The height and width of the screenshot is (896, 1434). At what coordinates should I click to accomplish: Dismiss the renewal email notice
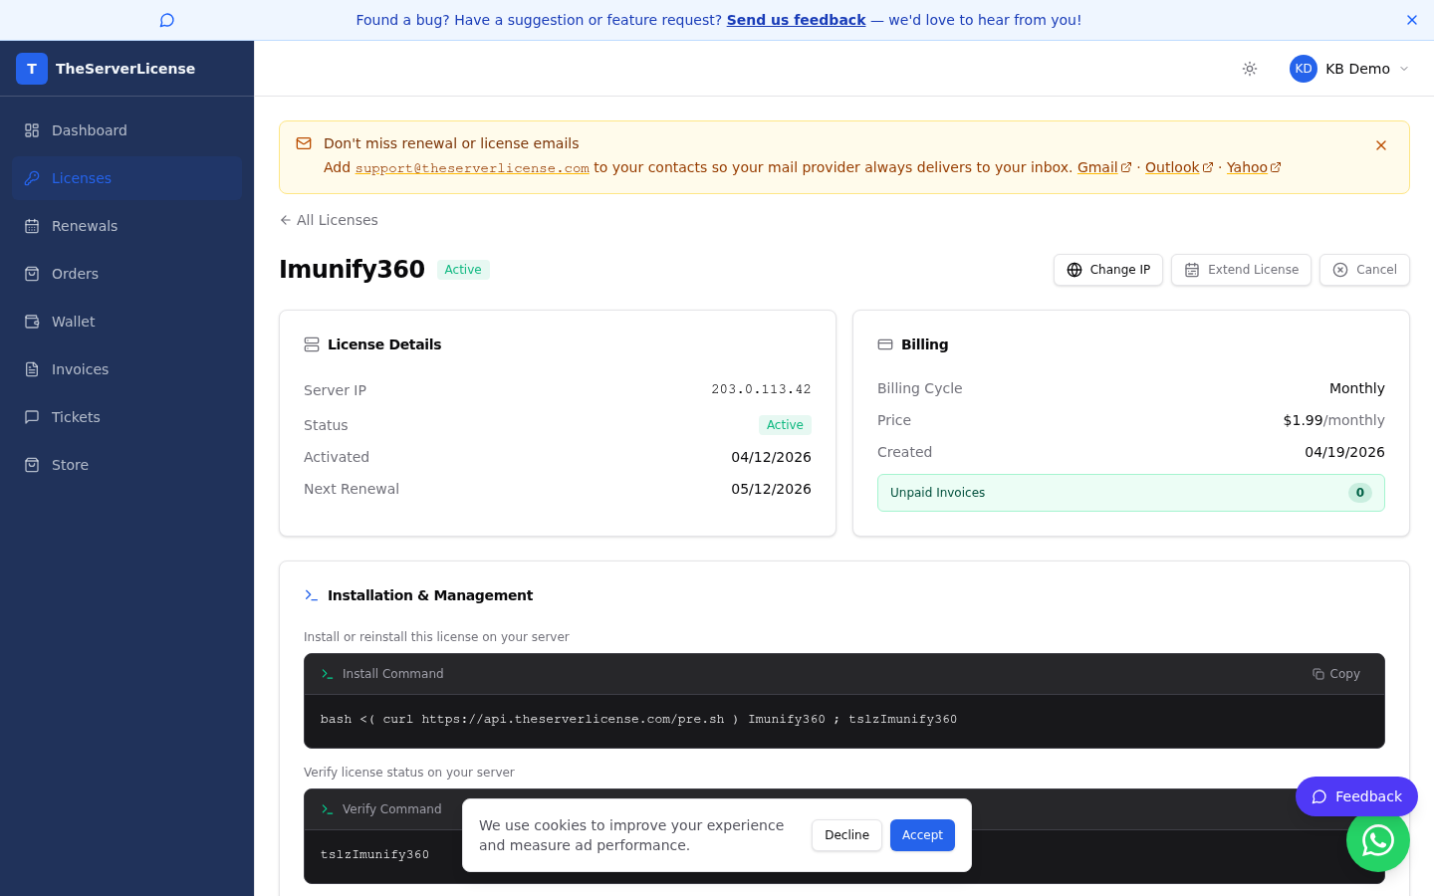(1381, 145)
